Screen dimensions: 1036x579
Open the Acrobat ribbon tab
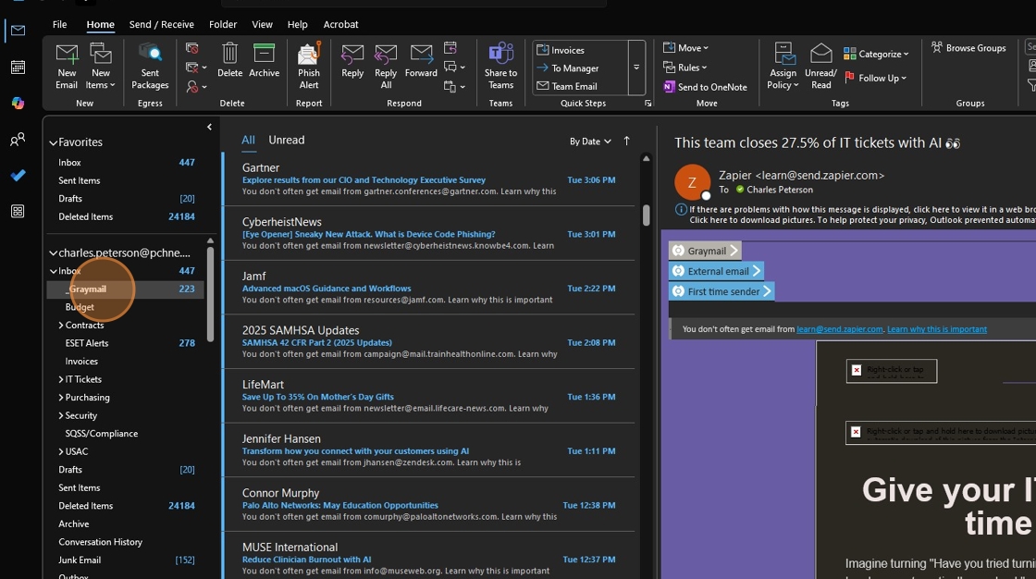(341, 24)
